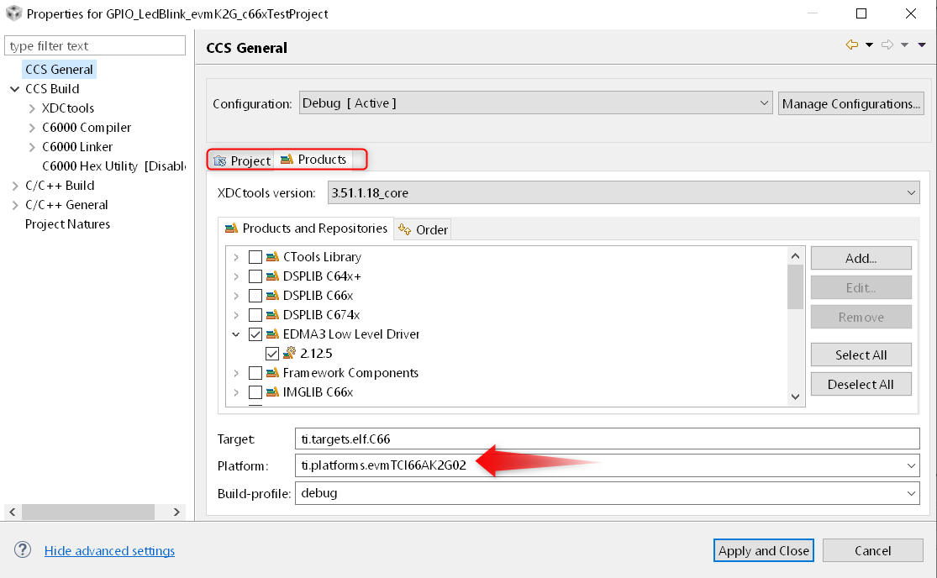Expand the DSPLIB C64x+ tree node

coord(236,276)
